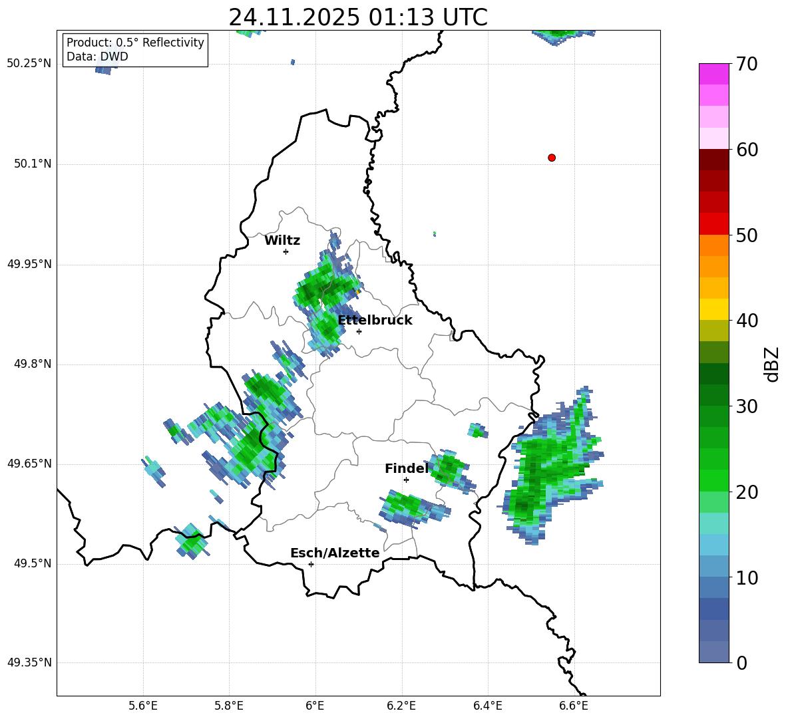Click the Ettelbruck city label
Viewport: 788px width, 719px height.
(x=375, y=321)
